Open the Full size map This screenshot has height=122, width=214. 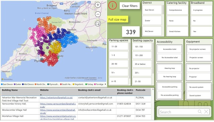(117, 19)
